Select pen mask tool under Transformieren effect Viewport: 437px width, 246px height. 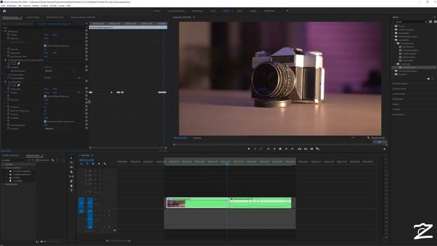(x=18, y=85)
